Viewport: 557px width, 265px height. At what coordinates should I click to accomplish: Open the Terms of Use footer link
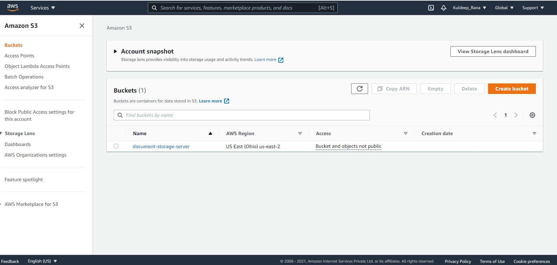pyautogui.click(x=492, y=261)
